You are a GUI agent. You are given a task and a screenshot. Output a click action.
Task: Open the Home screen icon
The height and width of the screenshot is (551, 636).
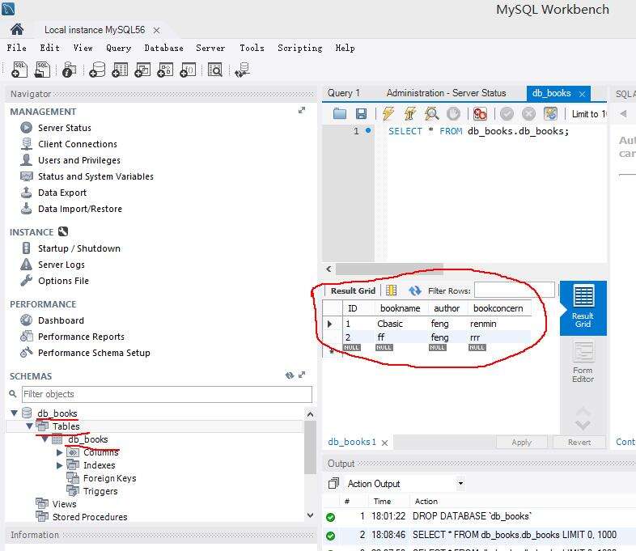(x=17, y=29)
